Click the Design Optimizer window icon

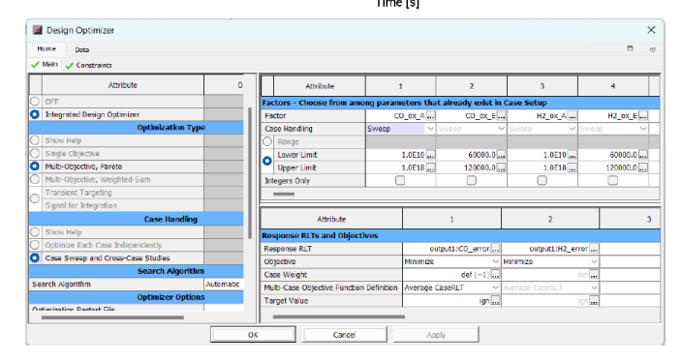tap(38, 30)
